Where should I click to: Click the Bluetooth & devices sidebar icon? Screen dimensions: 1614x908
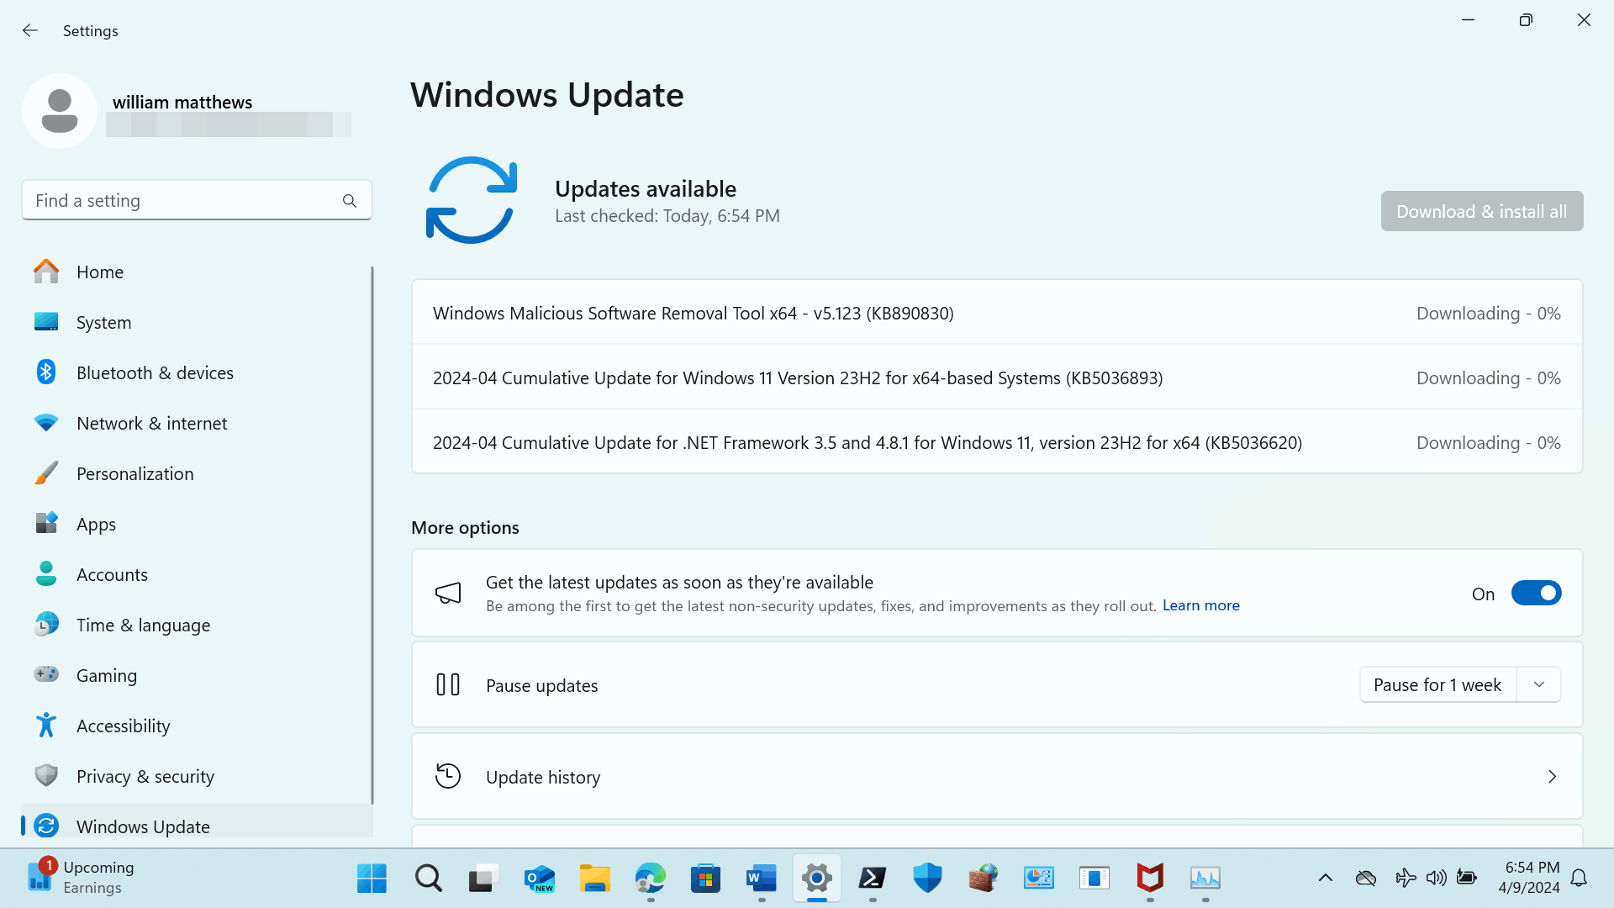click(x=46, y=372)
